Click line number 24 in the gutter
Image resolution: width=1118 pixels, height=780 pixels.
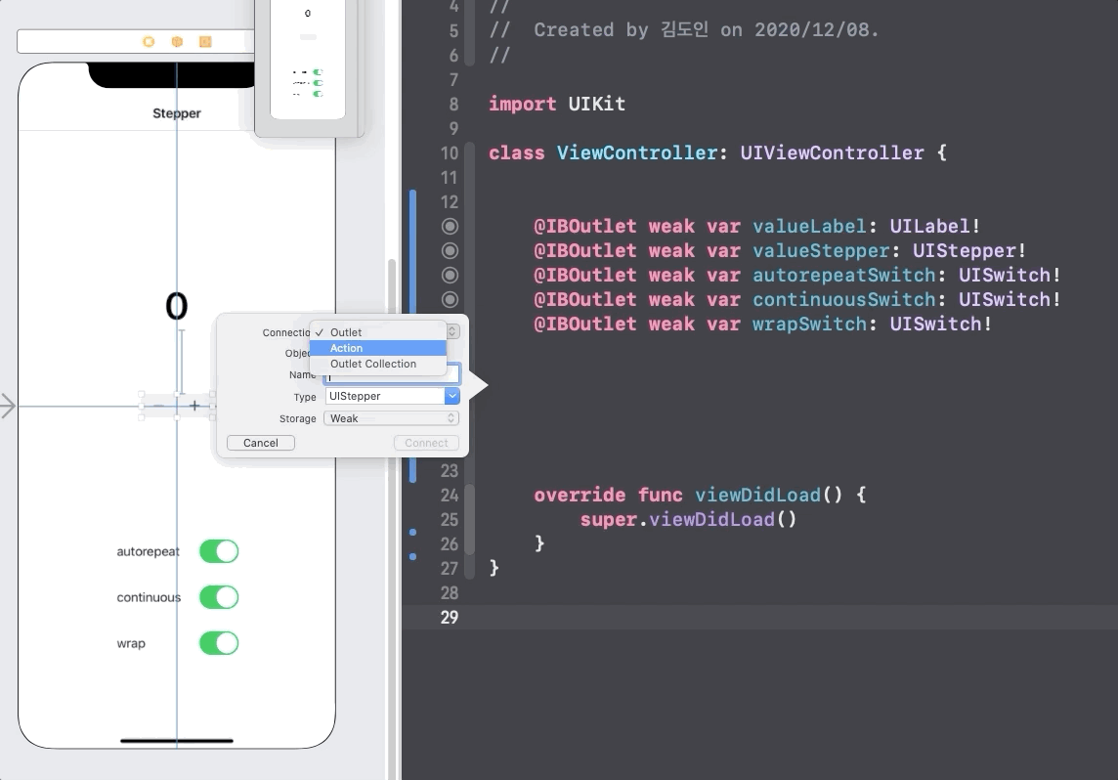(450, 495)
